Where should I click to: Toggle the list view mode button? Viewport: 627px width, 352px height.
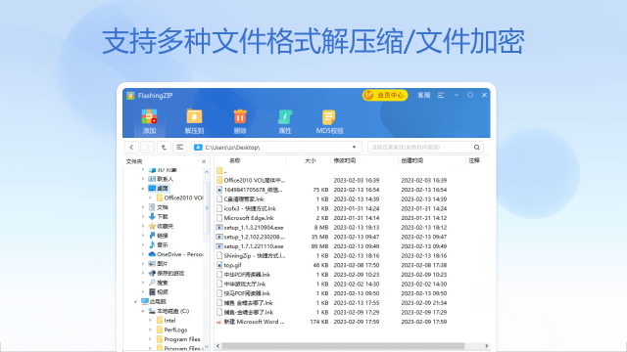pyautogui.click(x=179, y=148)
